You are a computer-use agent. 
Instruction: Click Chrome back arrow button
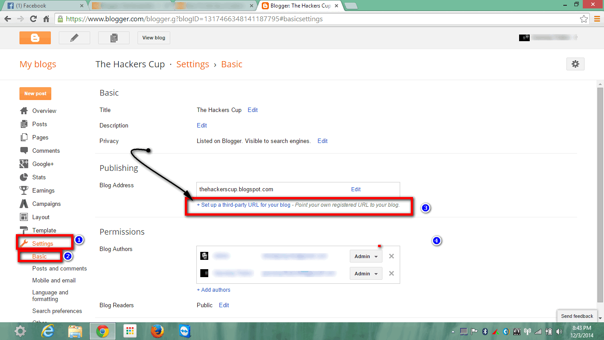click(x=8, y=19)
